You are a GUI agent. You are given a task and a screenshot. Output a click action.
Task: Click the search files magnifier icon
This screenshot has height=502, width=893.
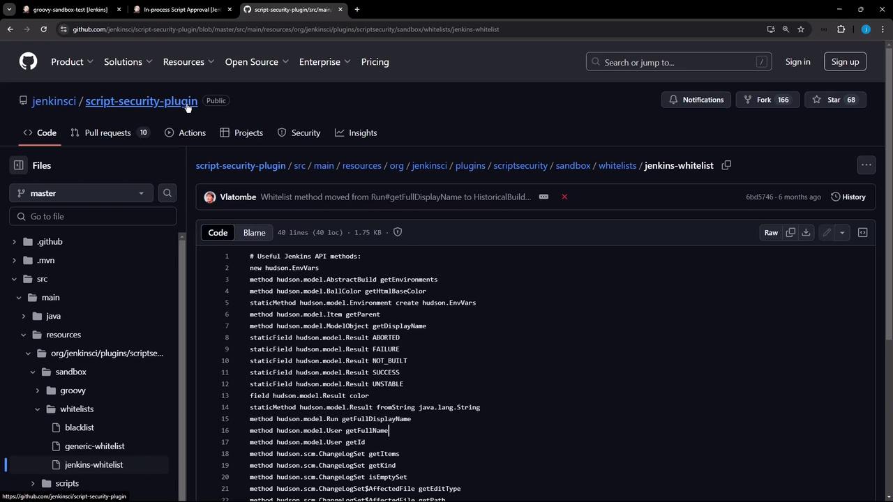[167, 193]
